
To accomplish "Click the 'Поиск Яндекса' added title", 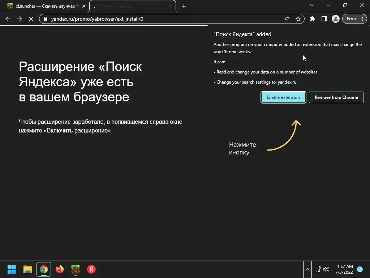I will click(x=242, y=34).
